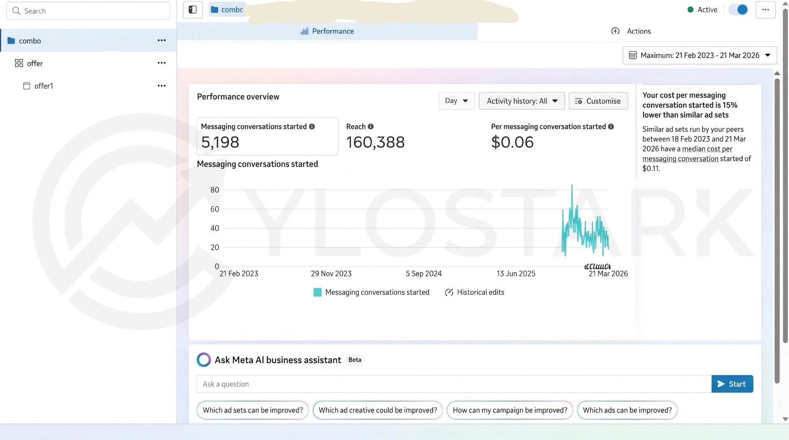Click the Historical edits pencil icon
Image resolution: width=789 pixels, height=440 pixels.
pos(449,292)
